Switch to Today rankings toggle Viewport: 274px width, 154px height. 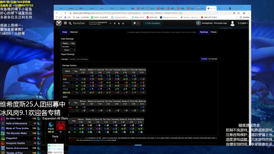click(x=65, y=32)
